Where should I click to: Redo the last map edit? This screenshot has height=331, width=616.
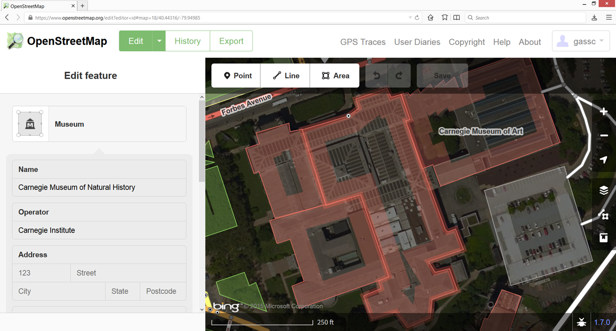point(399,75)
